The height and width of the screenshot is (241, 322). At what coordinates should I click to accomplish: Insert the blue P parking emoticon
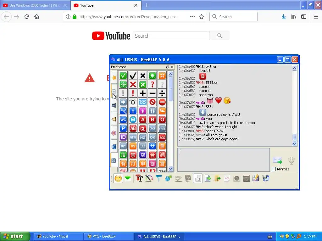tap(123, 128)
